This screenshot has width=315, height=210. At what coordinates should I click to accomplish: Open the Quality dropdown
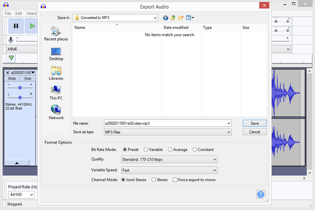click(x=168, y=160)
